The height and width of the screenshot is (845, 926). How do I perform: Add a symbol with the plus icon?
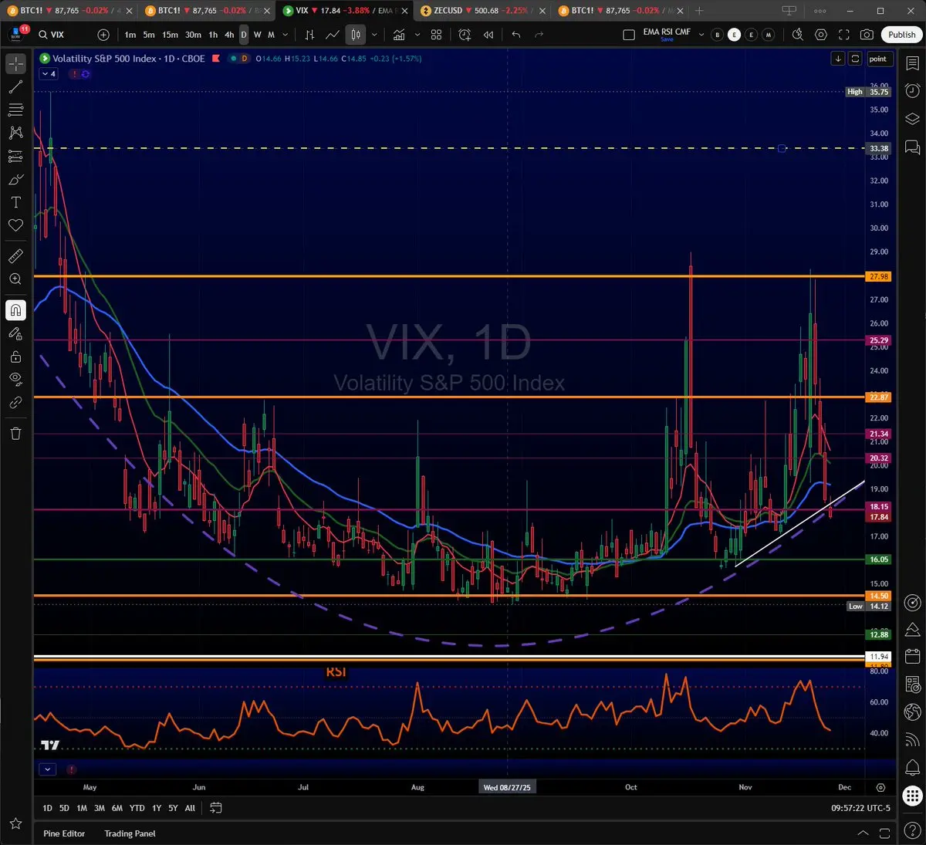coord(103,35)
